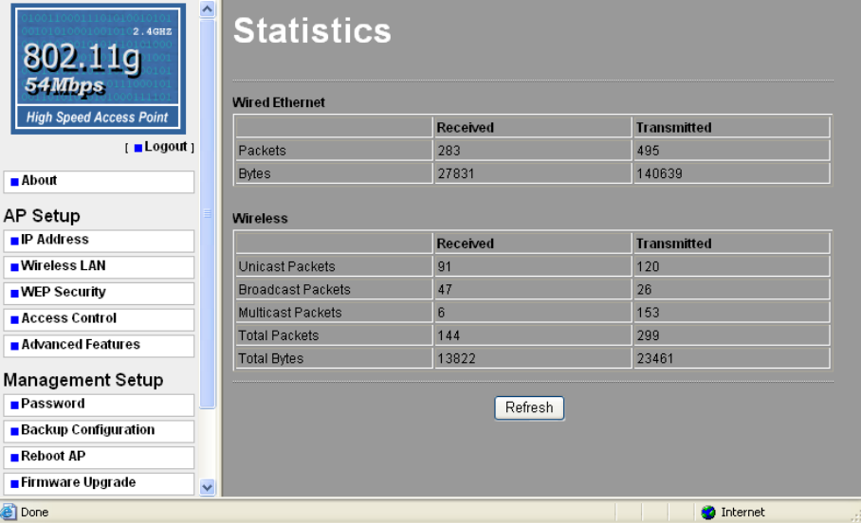
Task: Click the Internet Explorer page icon next to Done
Action: (x=9, y=512)
